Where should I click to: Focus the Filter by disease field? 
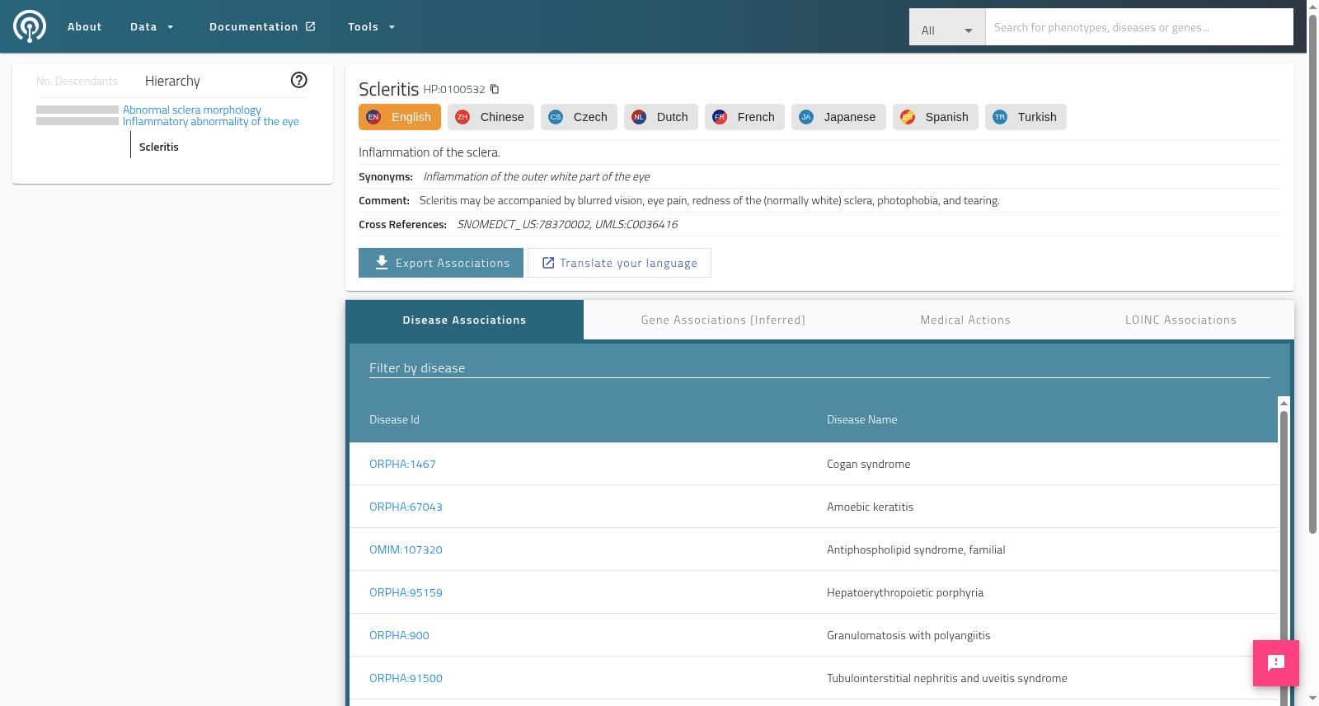click(x=819, y=367)
